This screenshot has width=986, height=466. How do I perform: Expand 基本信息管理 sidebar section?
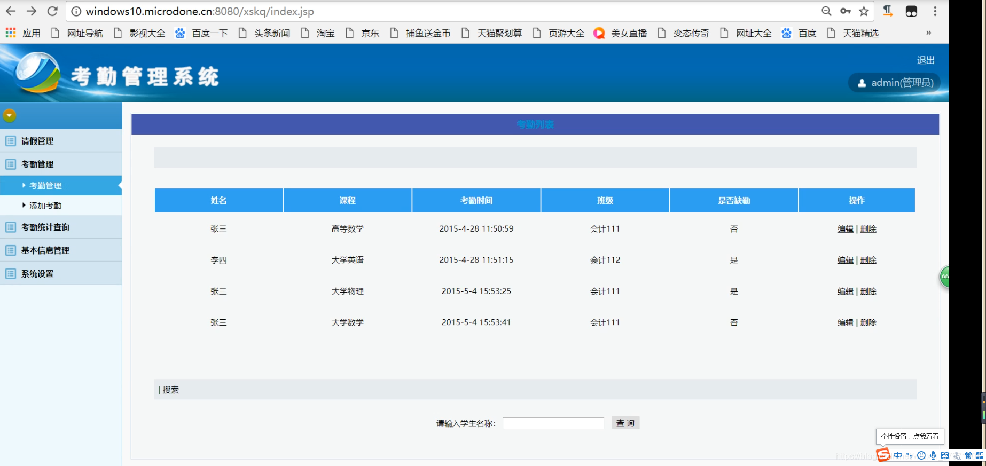pos(61,250)
